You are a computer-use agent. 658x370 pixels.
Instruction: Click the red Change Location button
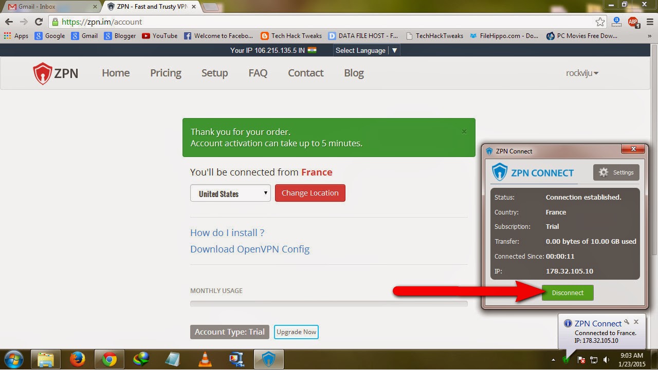(310, 193)
